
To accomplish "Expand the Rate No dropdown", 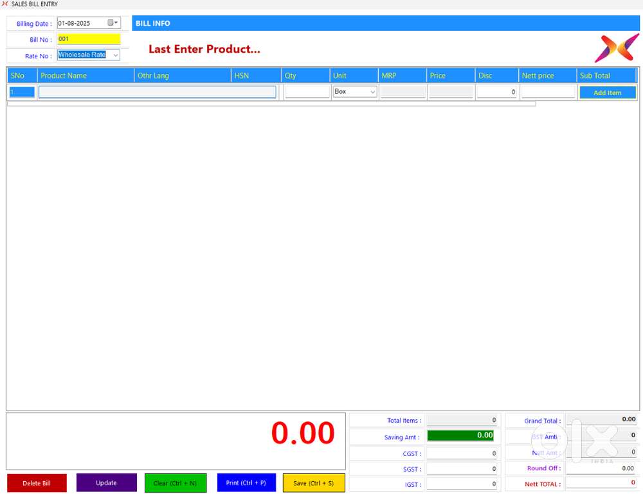I will (115, 55).
